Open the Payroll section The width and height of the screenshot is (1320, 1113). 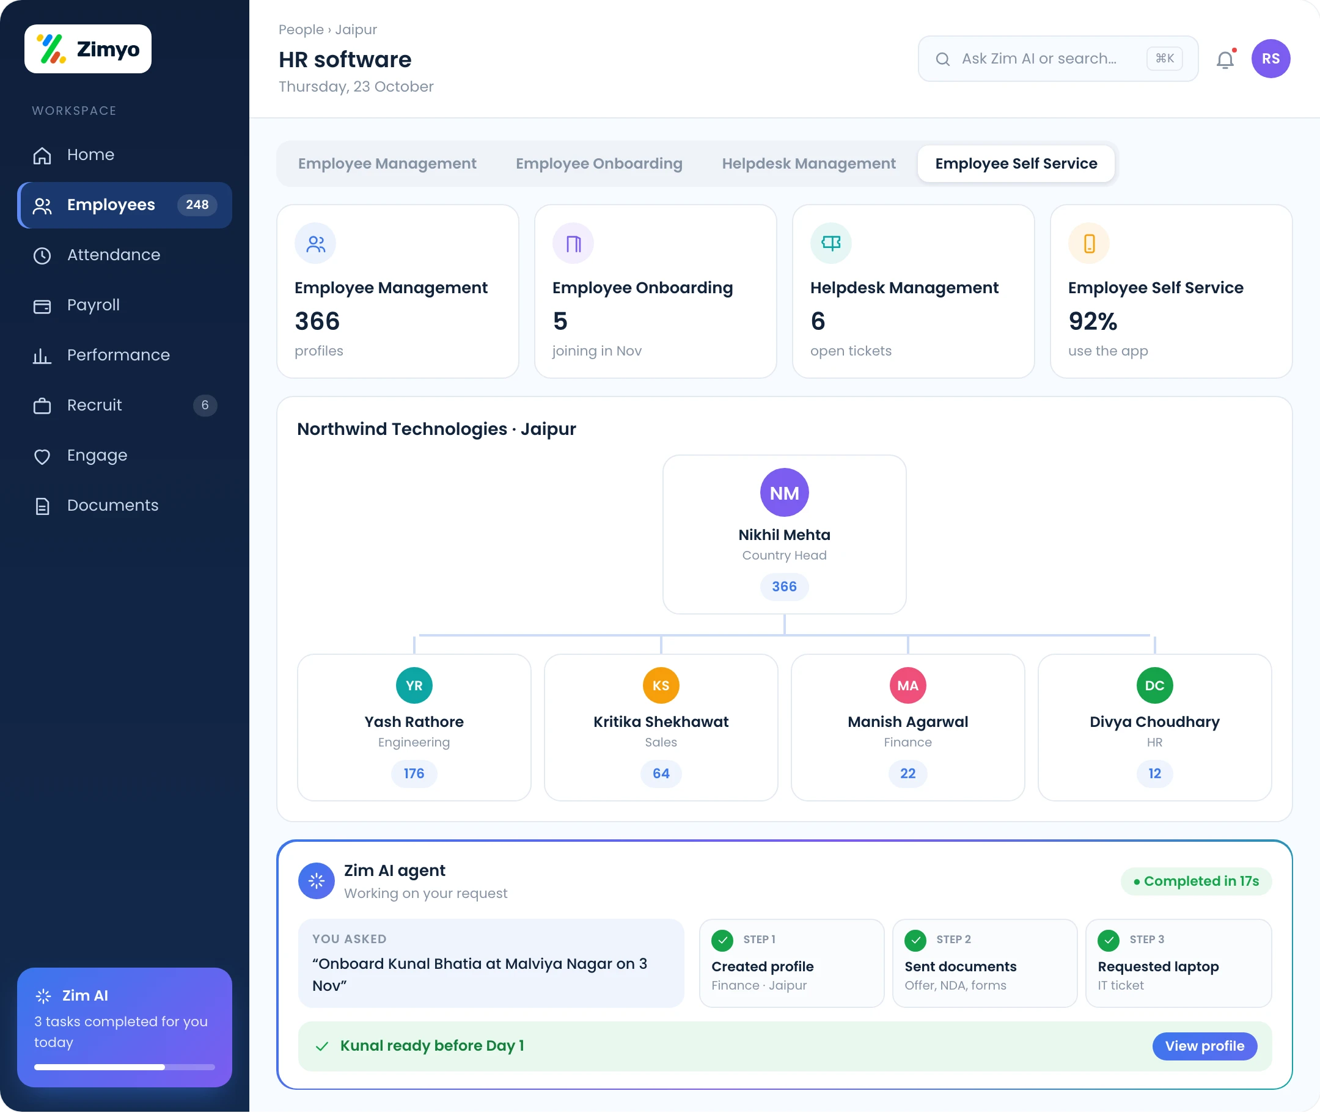[125, 305]
